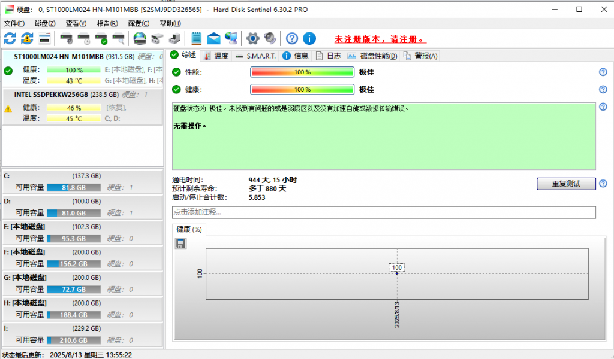Switch to the 磁盘性能(D) tab
This screenshot has height=359, width=614.
click(372, 56)
